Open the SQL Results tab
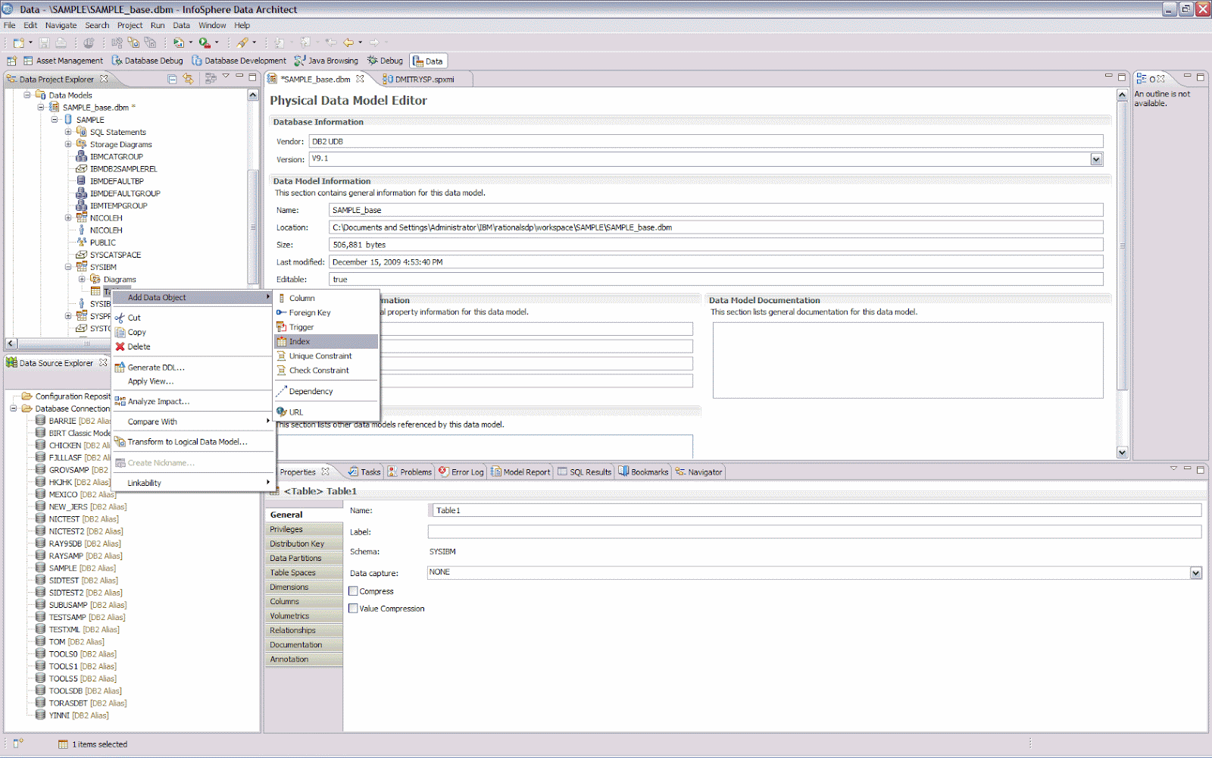 tap(584, 471)
